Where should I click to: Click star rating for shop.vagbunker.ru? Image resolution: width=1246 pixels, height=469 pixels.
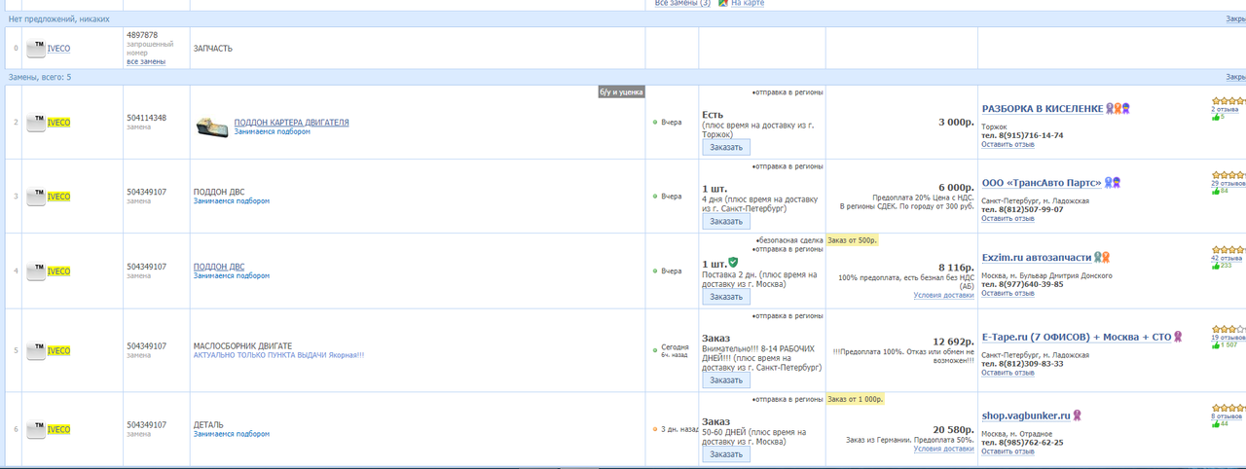pos(1228,407)
